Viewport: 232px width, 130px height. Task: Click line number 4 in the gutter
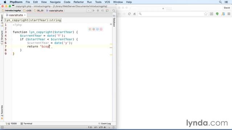pos(6,36)
